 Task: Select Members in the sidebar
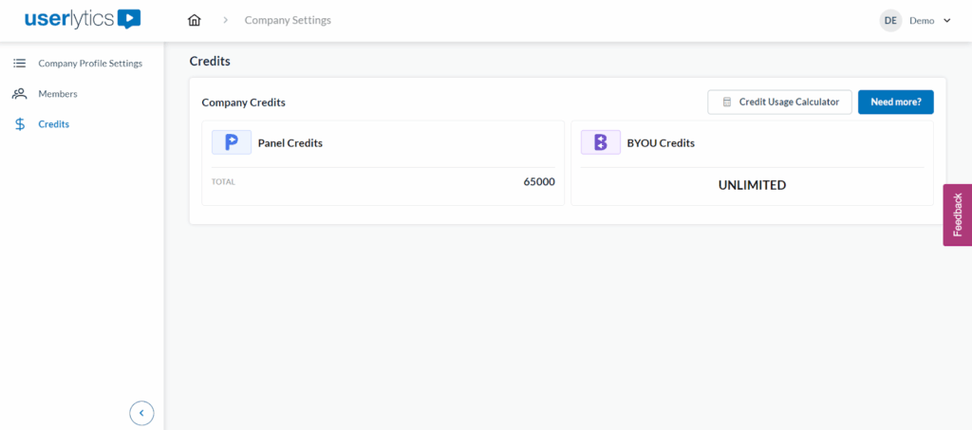(x=58, y=94)
